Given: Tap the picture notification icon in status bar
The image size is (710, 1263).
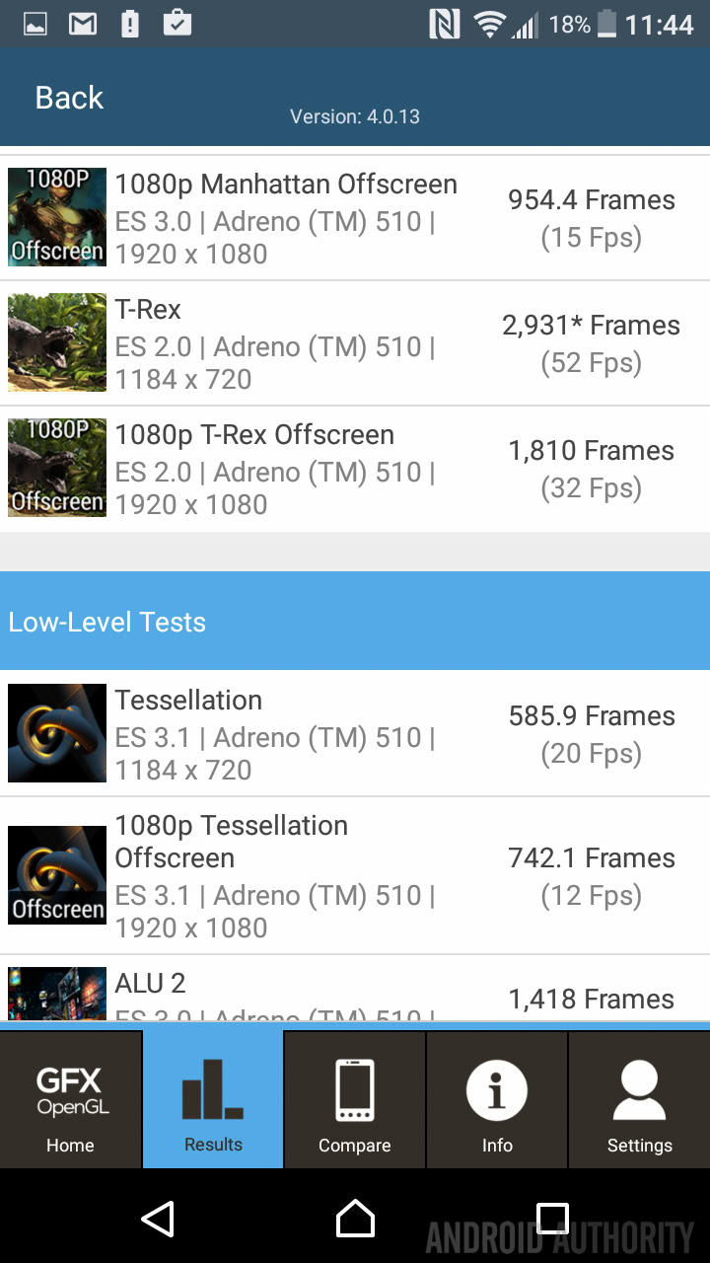Looking at the screenshot, I should click(35, 24).
